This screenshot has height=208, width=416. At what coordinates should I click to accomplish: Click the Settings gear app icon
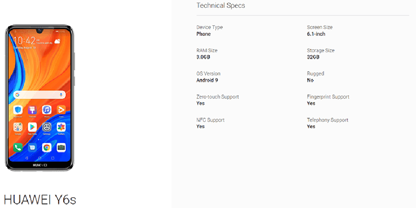47,127
